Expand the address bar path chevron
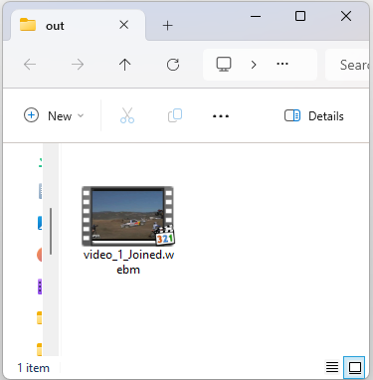The height and width of the screenshot is (380, 373). [x=254, y=65]
